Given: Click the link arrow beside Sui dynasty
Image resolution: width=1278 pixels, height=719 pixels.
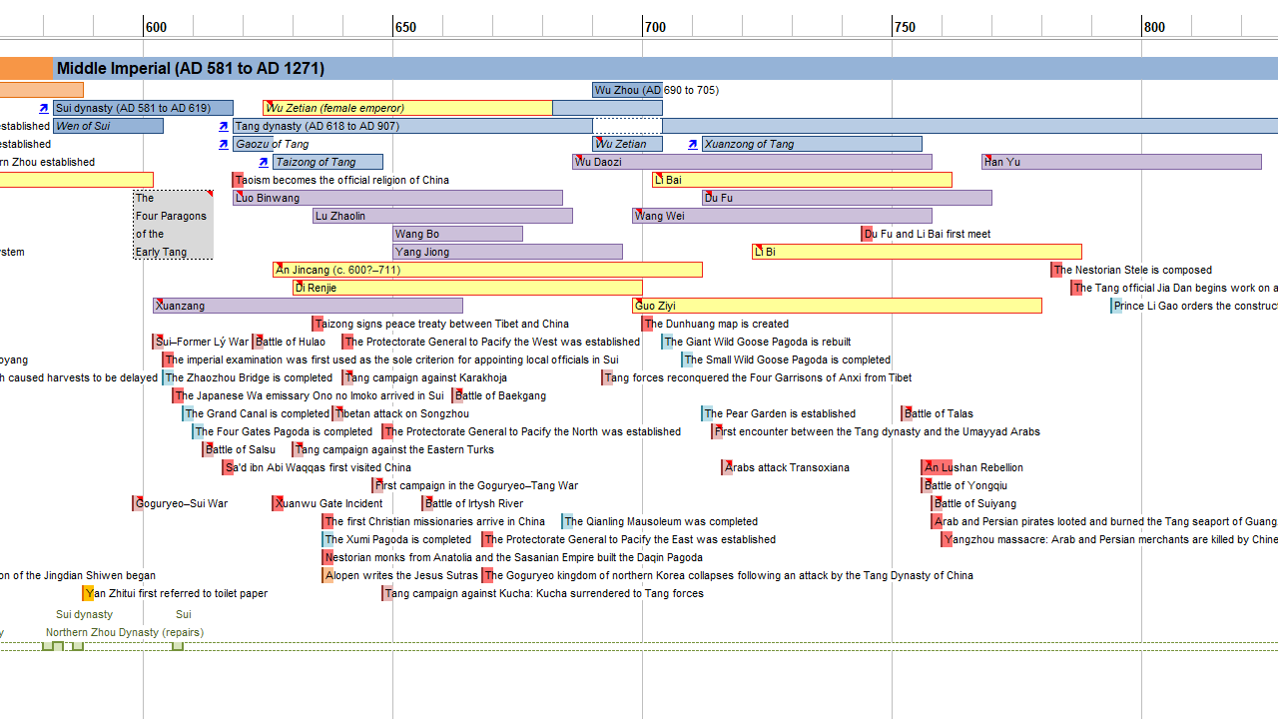Looking at the screenshot, I should coord(43,108).
